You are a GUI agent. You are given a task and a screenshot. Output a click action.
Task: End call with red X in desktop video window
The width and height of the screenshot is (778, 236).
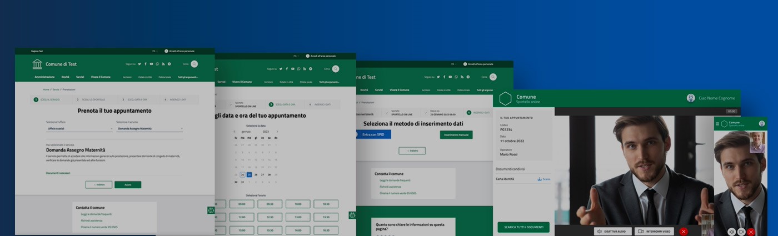(684, 231)
